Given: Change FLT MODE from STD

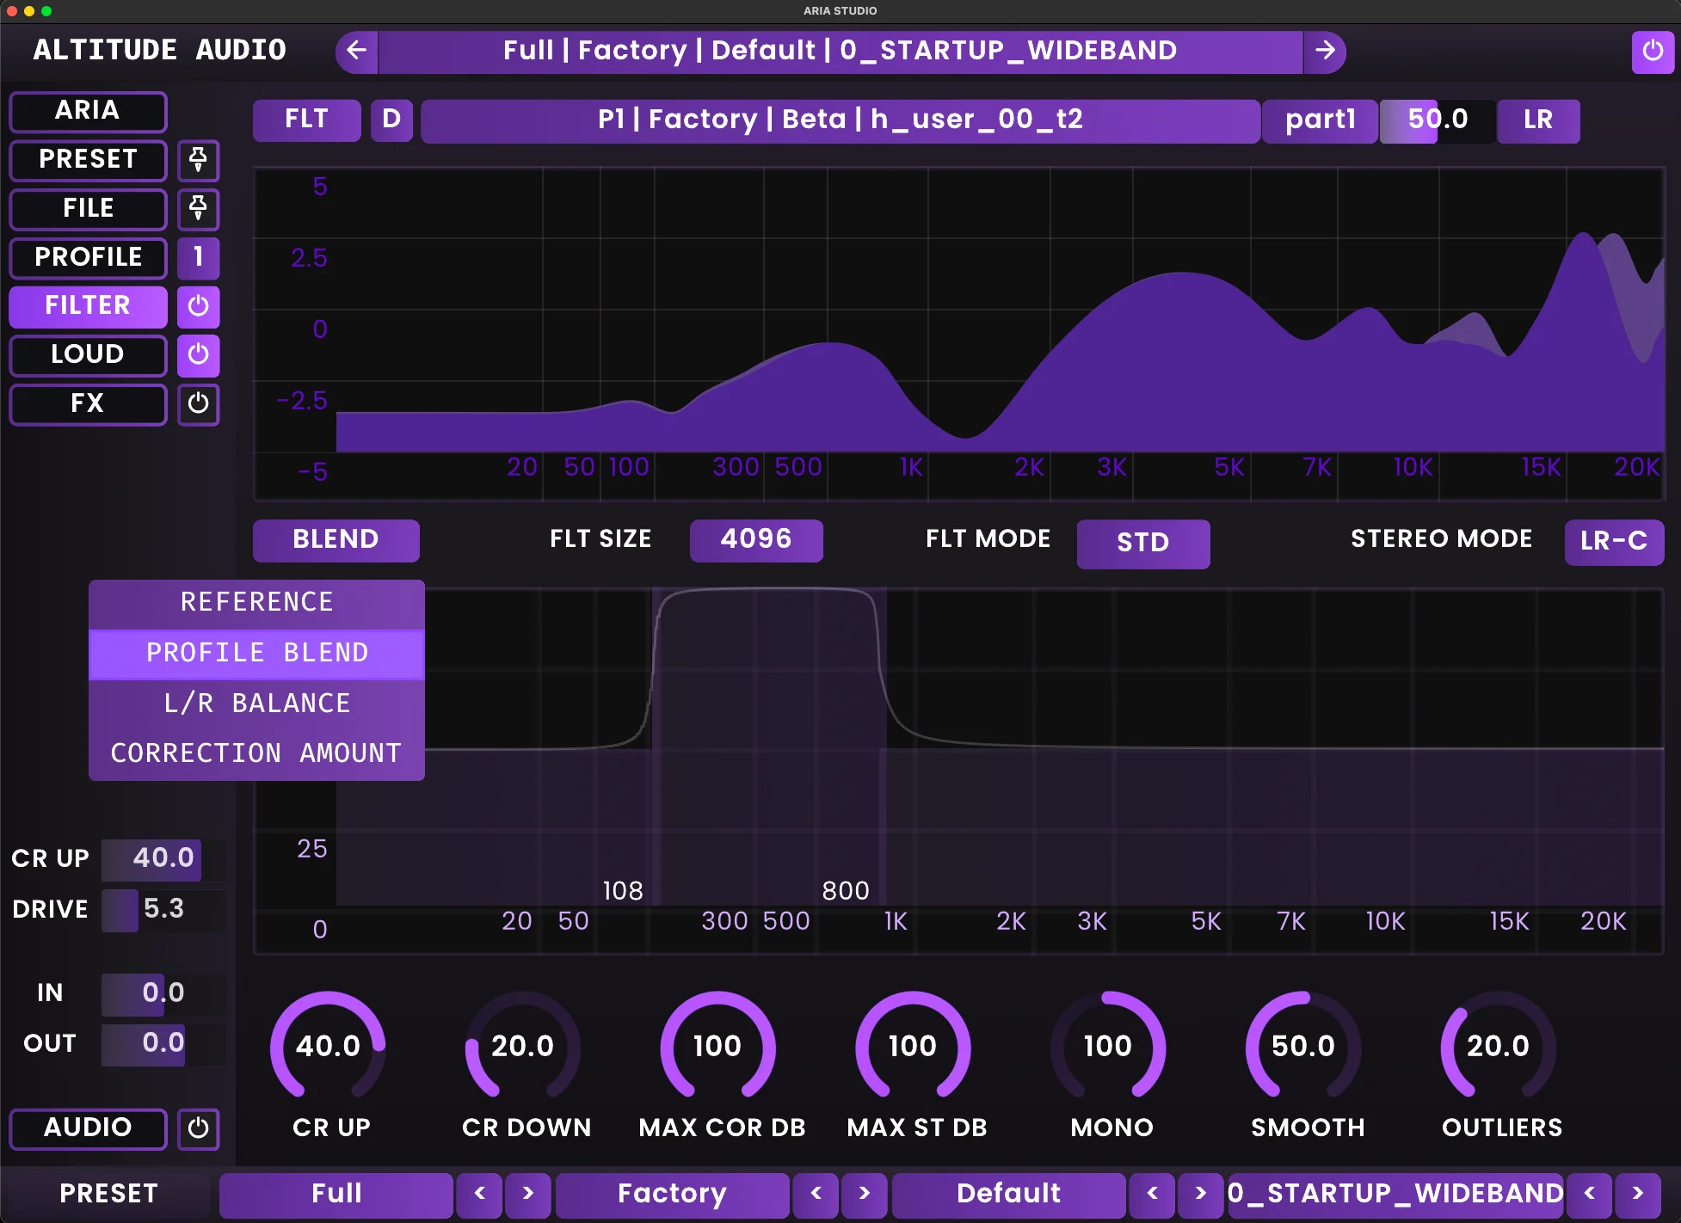Looking at the screenshot, I should (x=1143, y=544).
